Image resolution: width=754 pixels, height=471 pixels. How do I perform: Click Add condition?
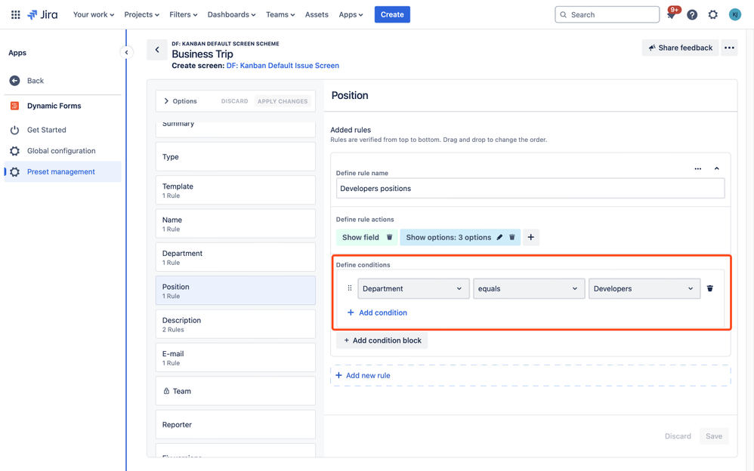[x=377, y=312]
